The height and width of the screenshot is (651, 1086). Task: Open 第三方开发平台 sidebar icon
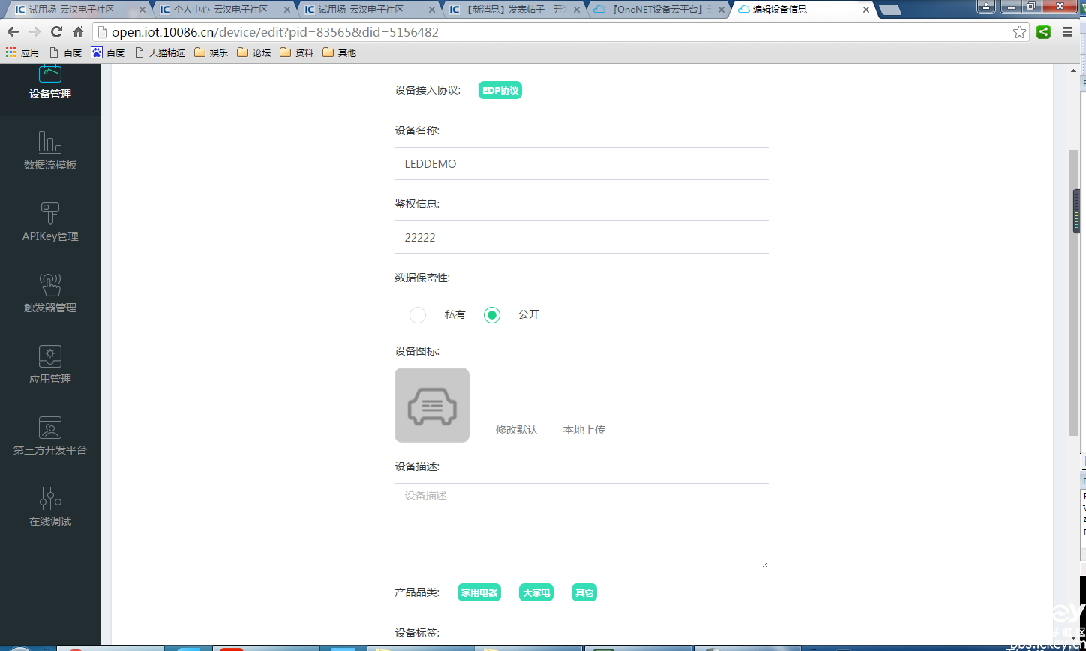[x=50, y=427]
